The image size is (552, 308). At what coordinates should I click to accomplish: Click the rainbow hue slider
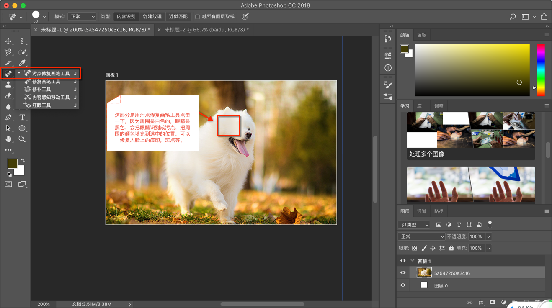(541, 69)
